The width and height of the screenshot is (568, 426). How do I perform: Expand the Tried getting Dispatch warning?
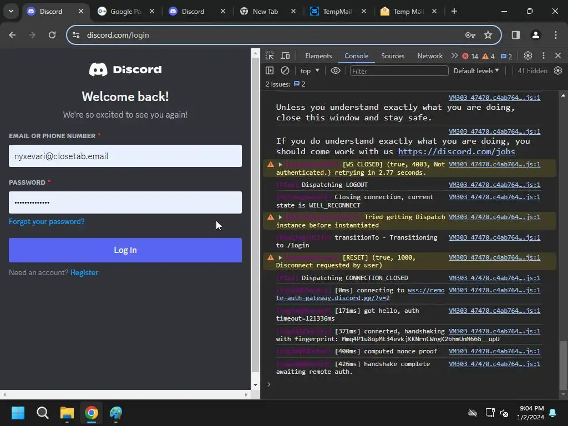pyautogui.click(x=280, y=217)
